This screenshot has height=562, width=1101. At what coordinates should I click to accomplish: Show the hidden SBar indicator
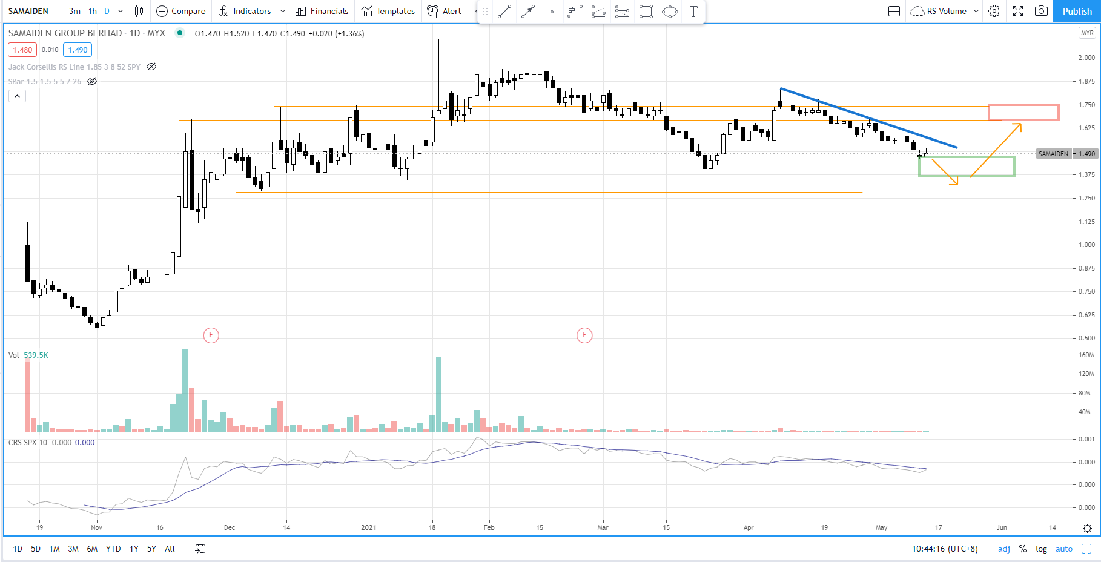click(92, 81)
